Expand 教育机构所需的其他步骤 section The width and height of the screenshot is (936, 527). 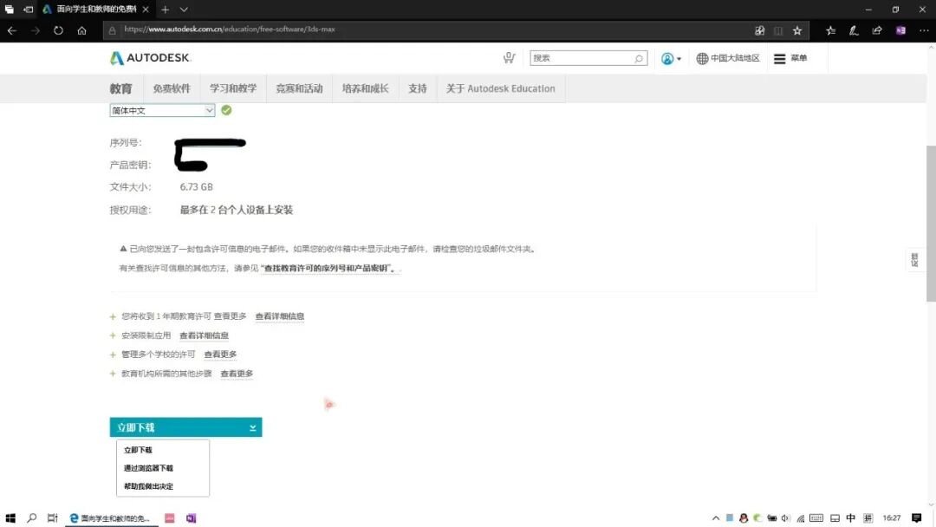point(113,374)
